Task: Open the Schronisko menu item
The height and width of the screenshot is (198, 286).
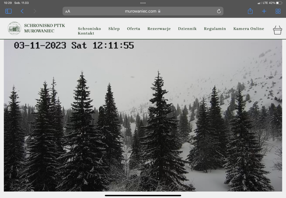Action: (89, 29)
